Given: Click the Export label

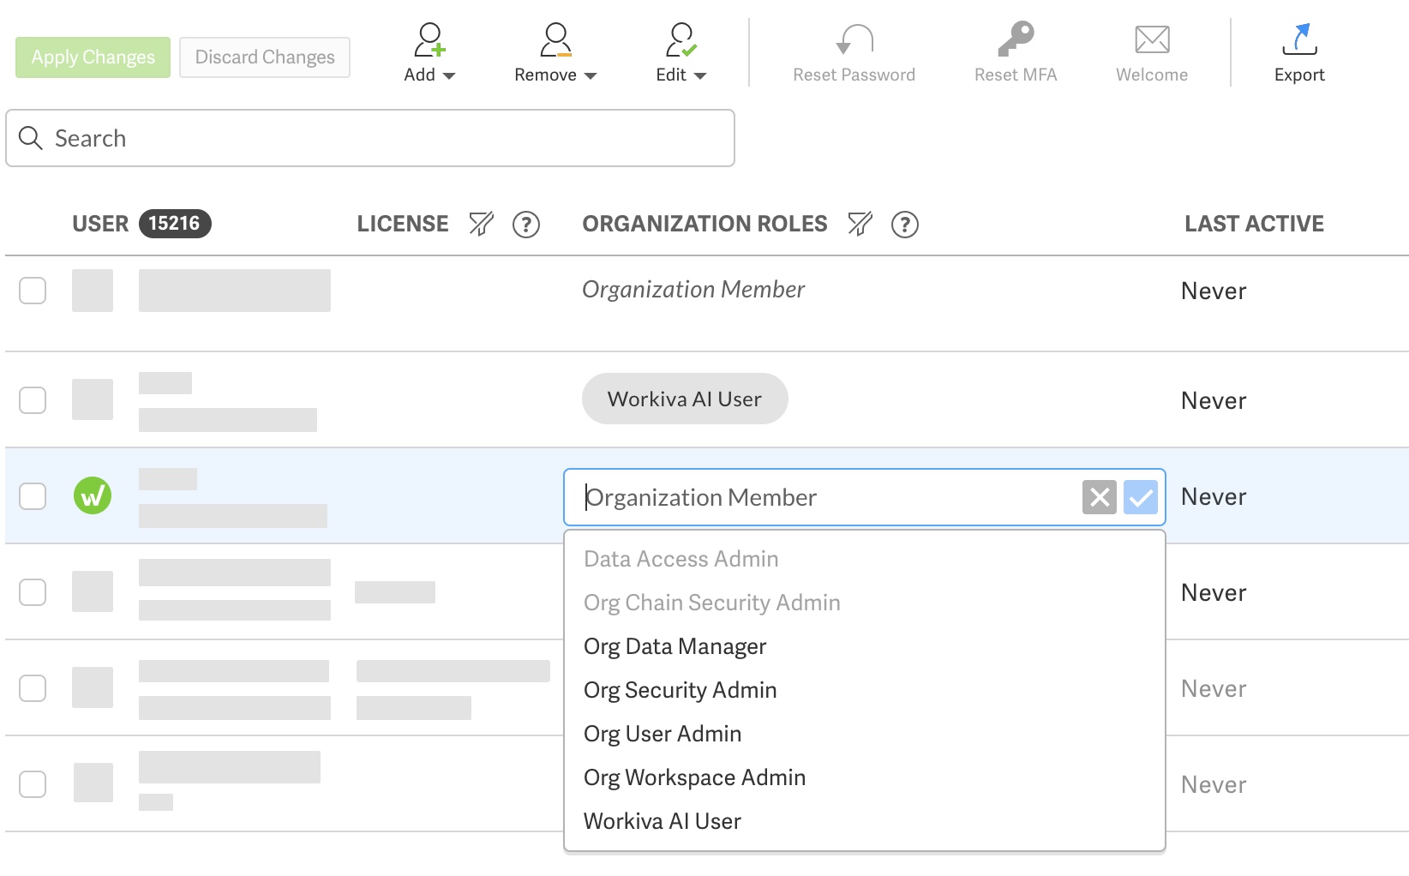Looking at the screenshot, I should tap(1299, 75).
